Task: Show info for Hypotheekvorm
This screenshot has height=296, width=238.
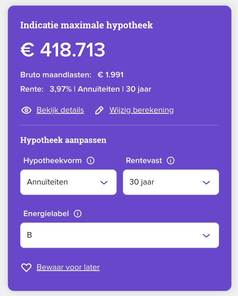Action: click(x=91, y=161)
